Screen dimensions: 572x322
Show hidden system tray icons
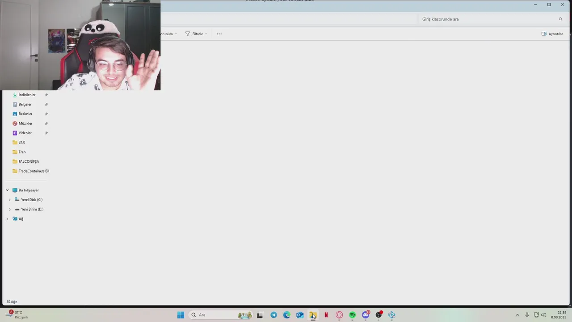pyautogui.click(x=517, y=315)
